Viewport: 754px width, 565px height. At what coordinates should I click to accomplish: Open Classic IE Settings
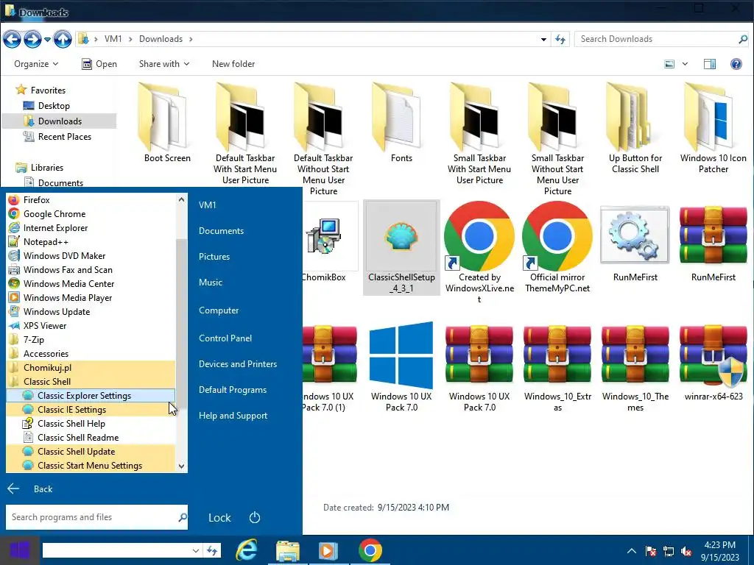coord(91,409)
